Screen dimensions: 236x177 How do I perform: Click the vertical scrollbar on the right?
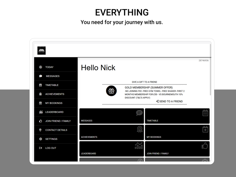[x=210, y=69]
